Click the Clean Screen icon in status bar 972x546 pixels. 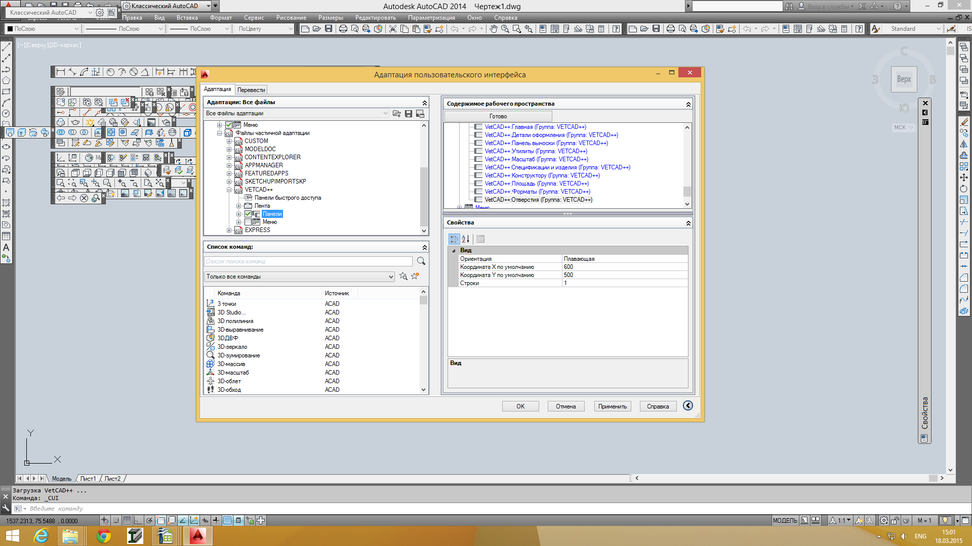[965, 520]
